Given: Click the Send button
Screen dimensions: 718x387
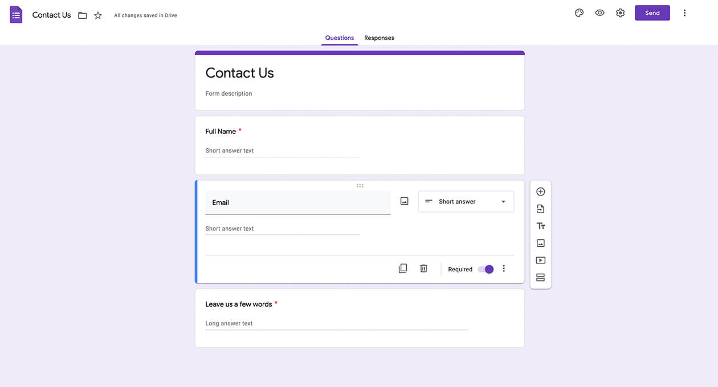Looking at the screenshot, I should (652, 13).
